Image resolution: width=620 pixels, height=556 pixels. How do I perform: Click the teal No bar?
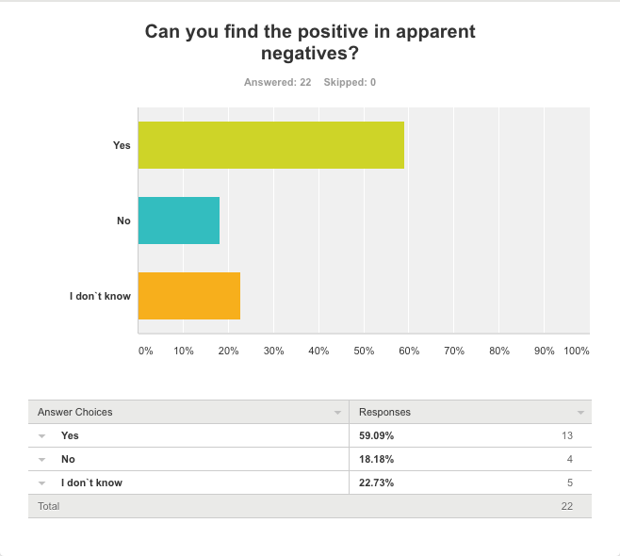tap(179, 221)
